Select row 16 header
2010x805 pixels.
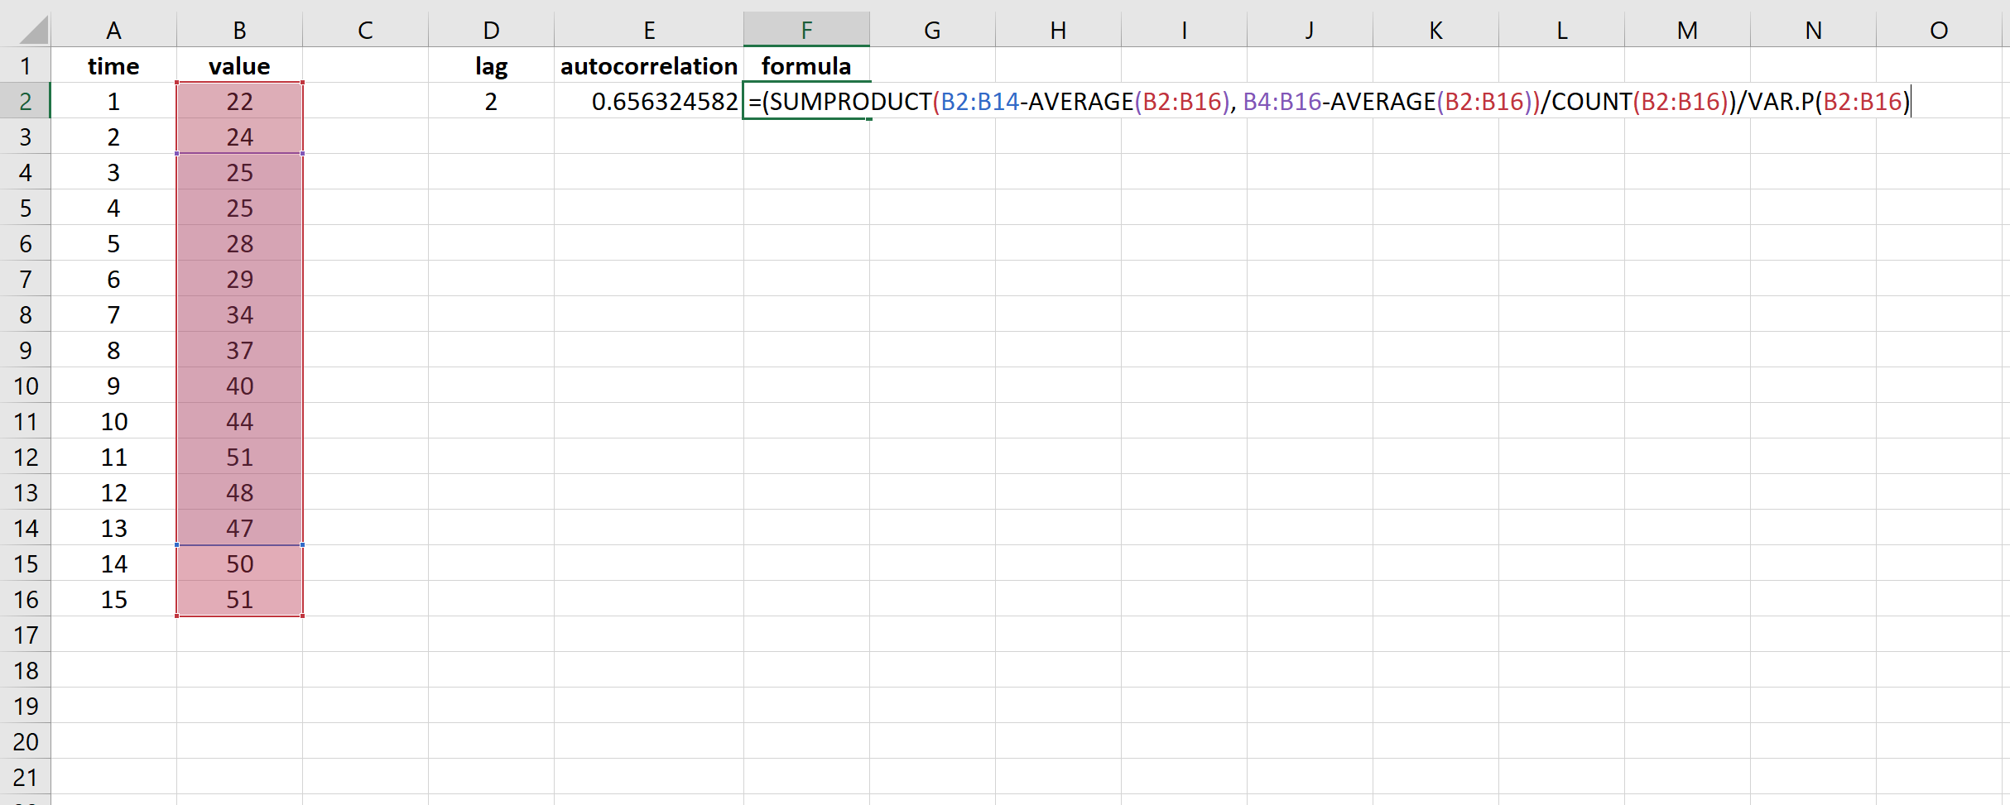point(26,599)
